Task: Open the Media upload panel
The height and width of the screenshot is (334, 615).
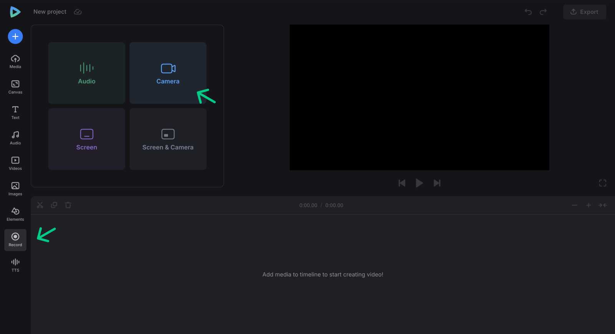Action: pos(15,61)
